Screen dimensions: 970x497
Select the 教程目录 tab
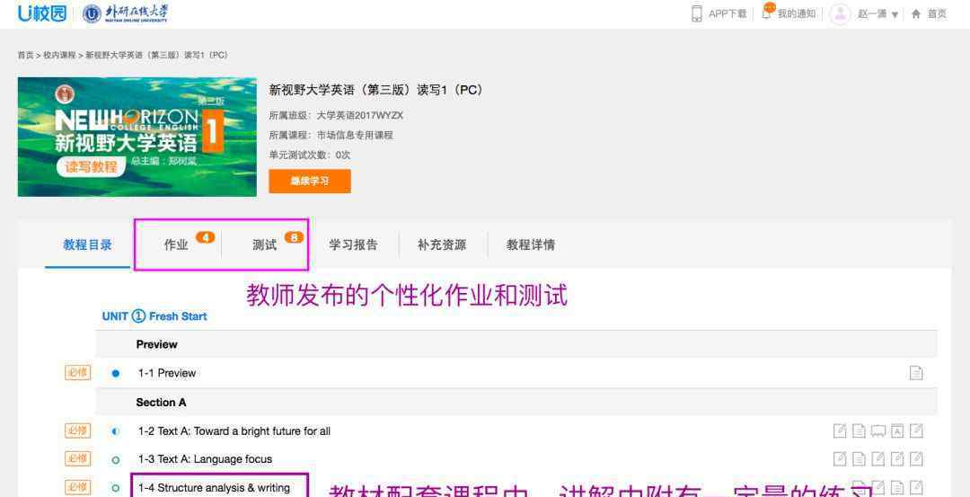87,245
